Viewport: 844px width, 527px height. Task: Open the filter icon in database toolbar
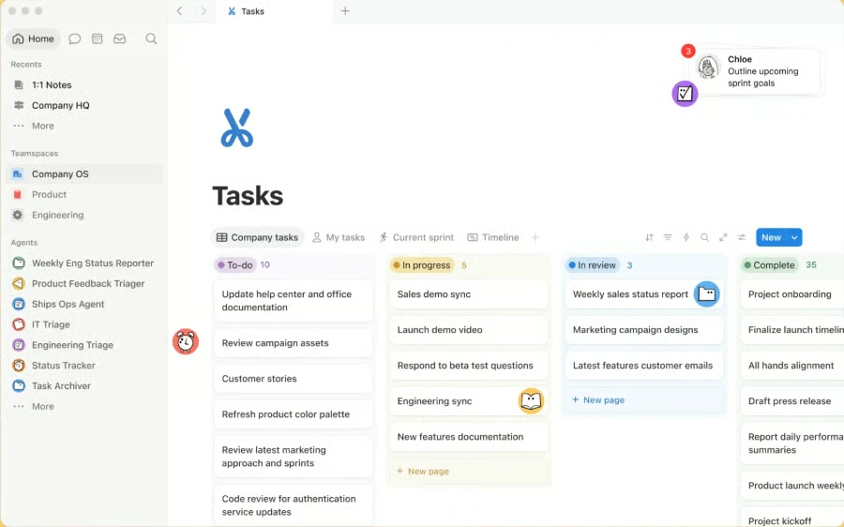(x=668, y=237)
